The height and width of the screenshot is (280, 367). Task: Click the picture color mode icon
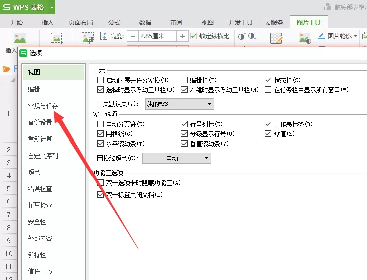click(305, 38)
